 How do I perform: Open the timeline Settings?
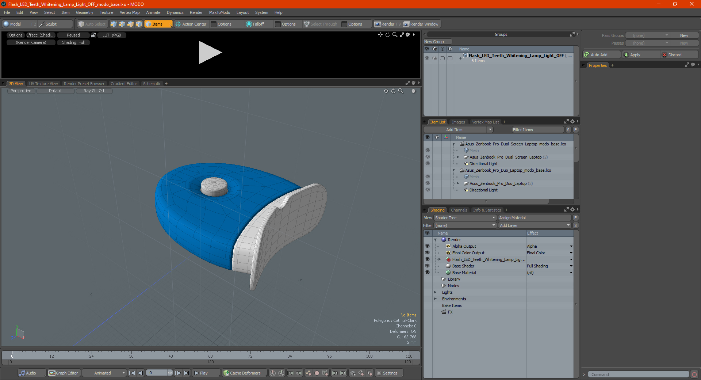pyautogui.click(x=389, y=373)
